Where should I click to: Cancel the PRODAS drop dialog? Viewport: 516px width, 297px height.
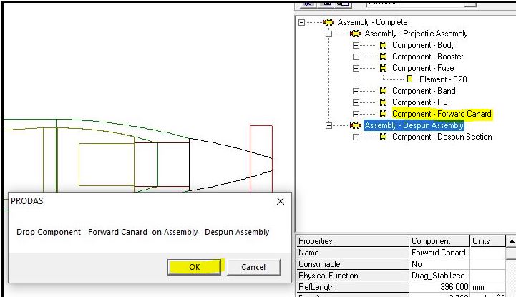click(x=253, y=267)
